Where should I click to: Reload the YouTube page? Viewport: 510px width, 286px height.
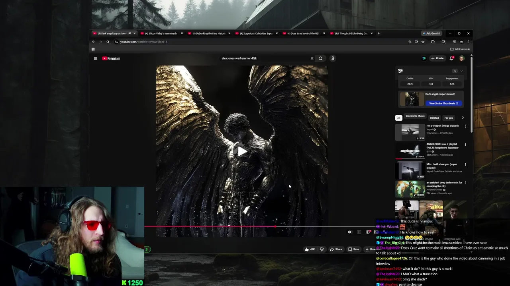108,42
